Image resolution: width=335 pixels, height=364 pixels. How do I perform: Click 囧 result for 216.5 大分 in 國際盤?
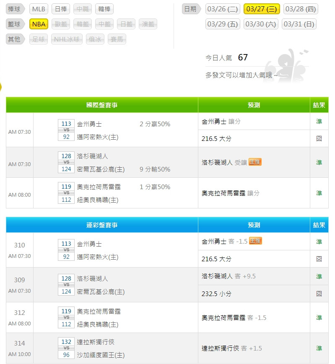319,138
